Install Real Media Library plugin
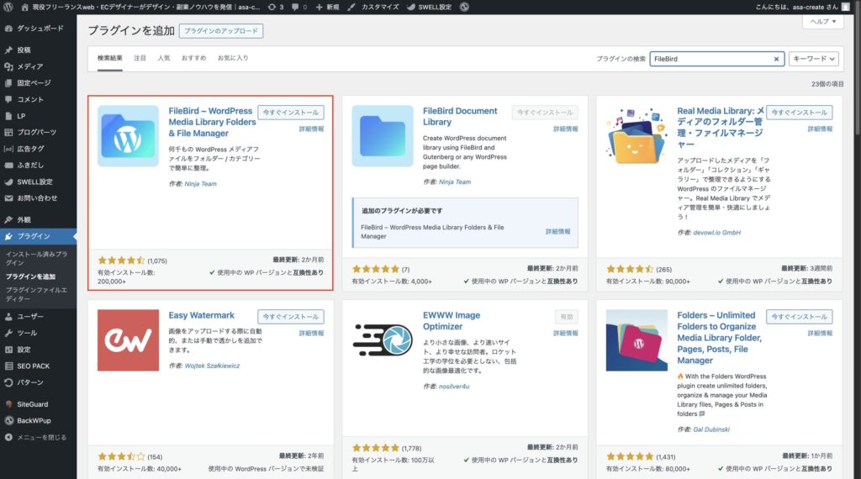This screenshot has width=861, height=479. 799,113
